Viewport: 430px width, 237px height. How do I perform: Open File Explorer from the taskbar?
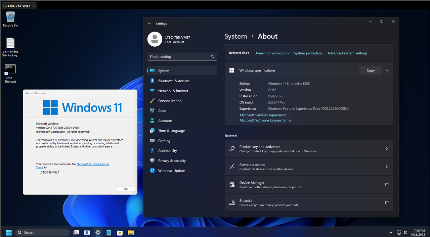tap(131, 232)
